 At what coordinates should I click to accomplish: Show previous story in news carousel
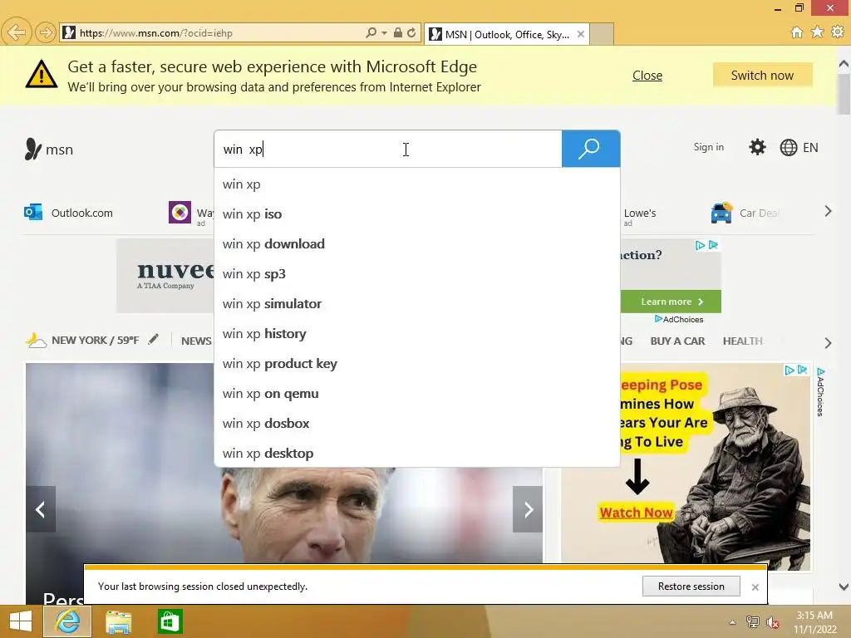coord(41,509)
